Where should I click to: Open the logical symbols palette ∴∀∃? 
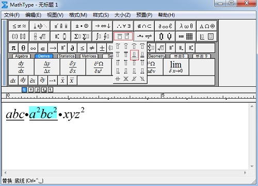(x=123, y=26)
